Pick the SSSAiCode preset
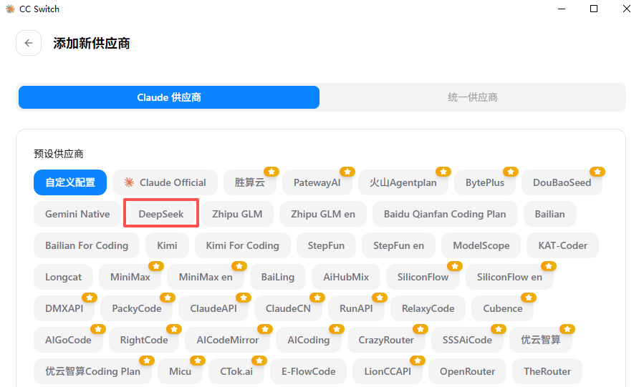The height and width of the screenshot is (387, 639). [467, 340]
